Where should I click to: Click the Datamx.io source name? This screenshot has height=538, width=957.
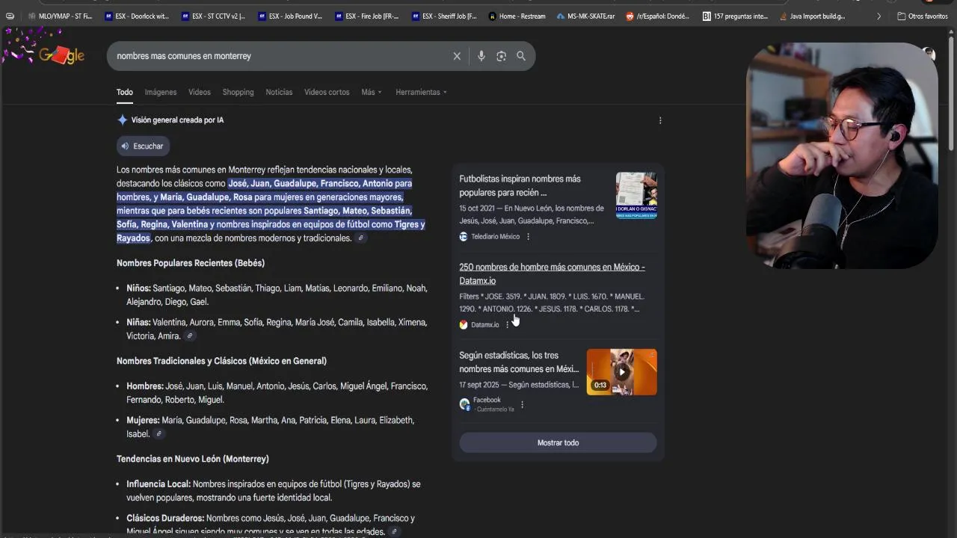pos(485,325)
